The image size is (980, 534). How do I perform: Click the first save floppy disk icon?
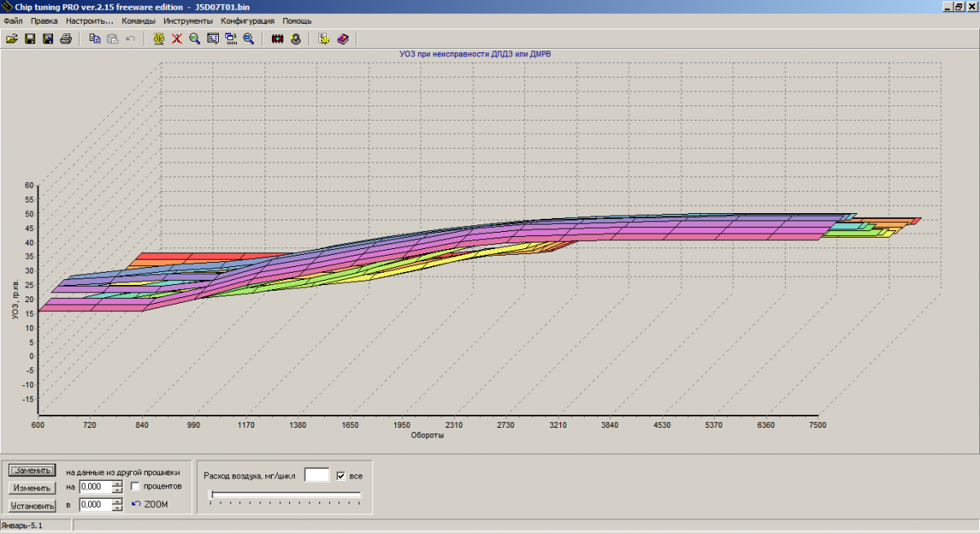click(29, 38)
